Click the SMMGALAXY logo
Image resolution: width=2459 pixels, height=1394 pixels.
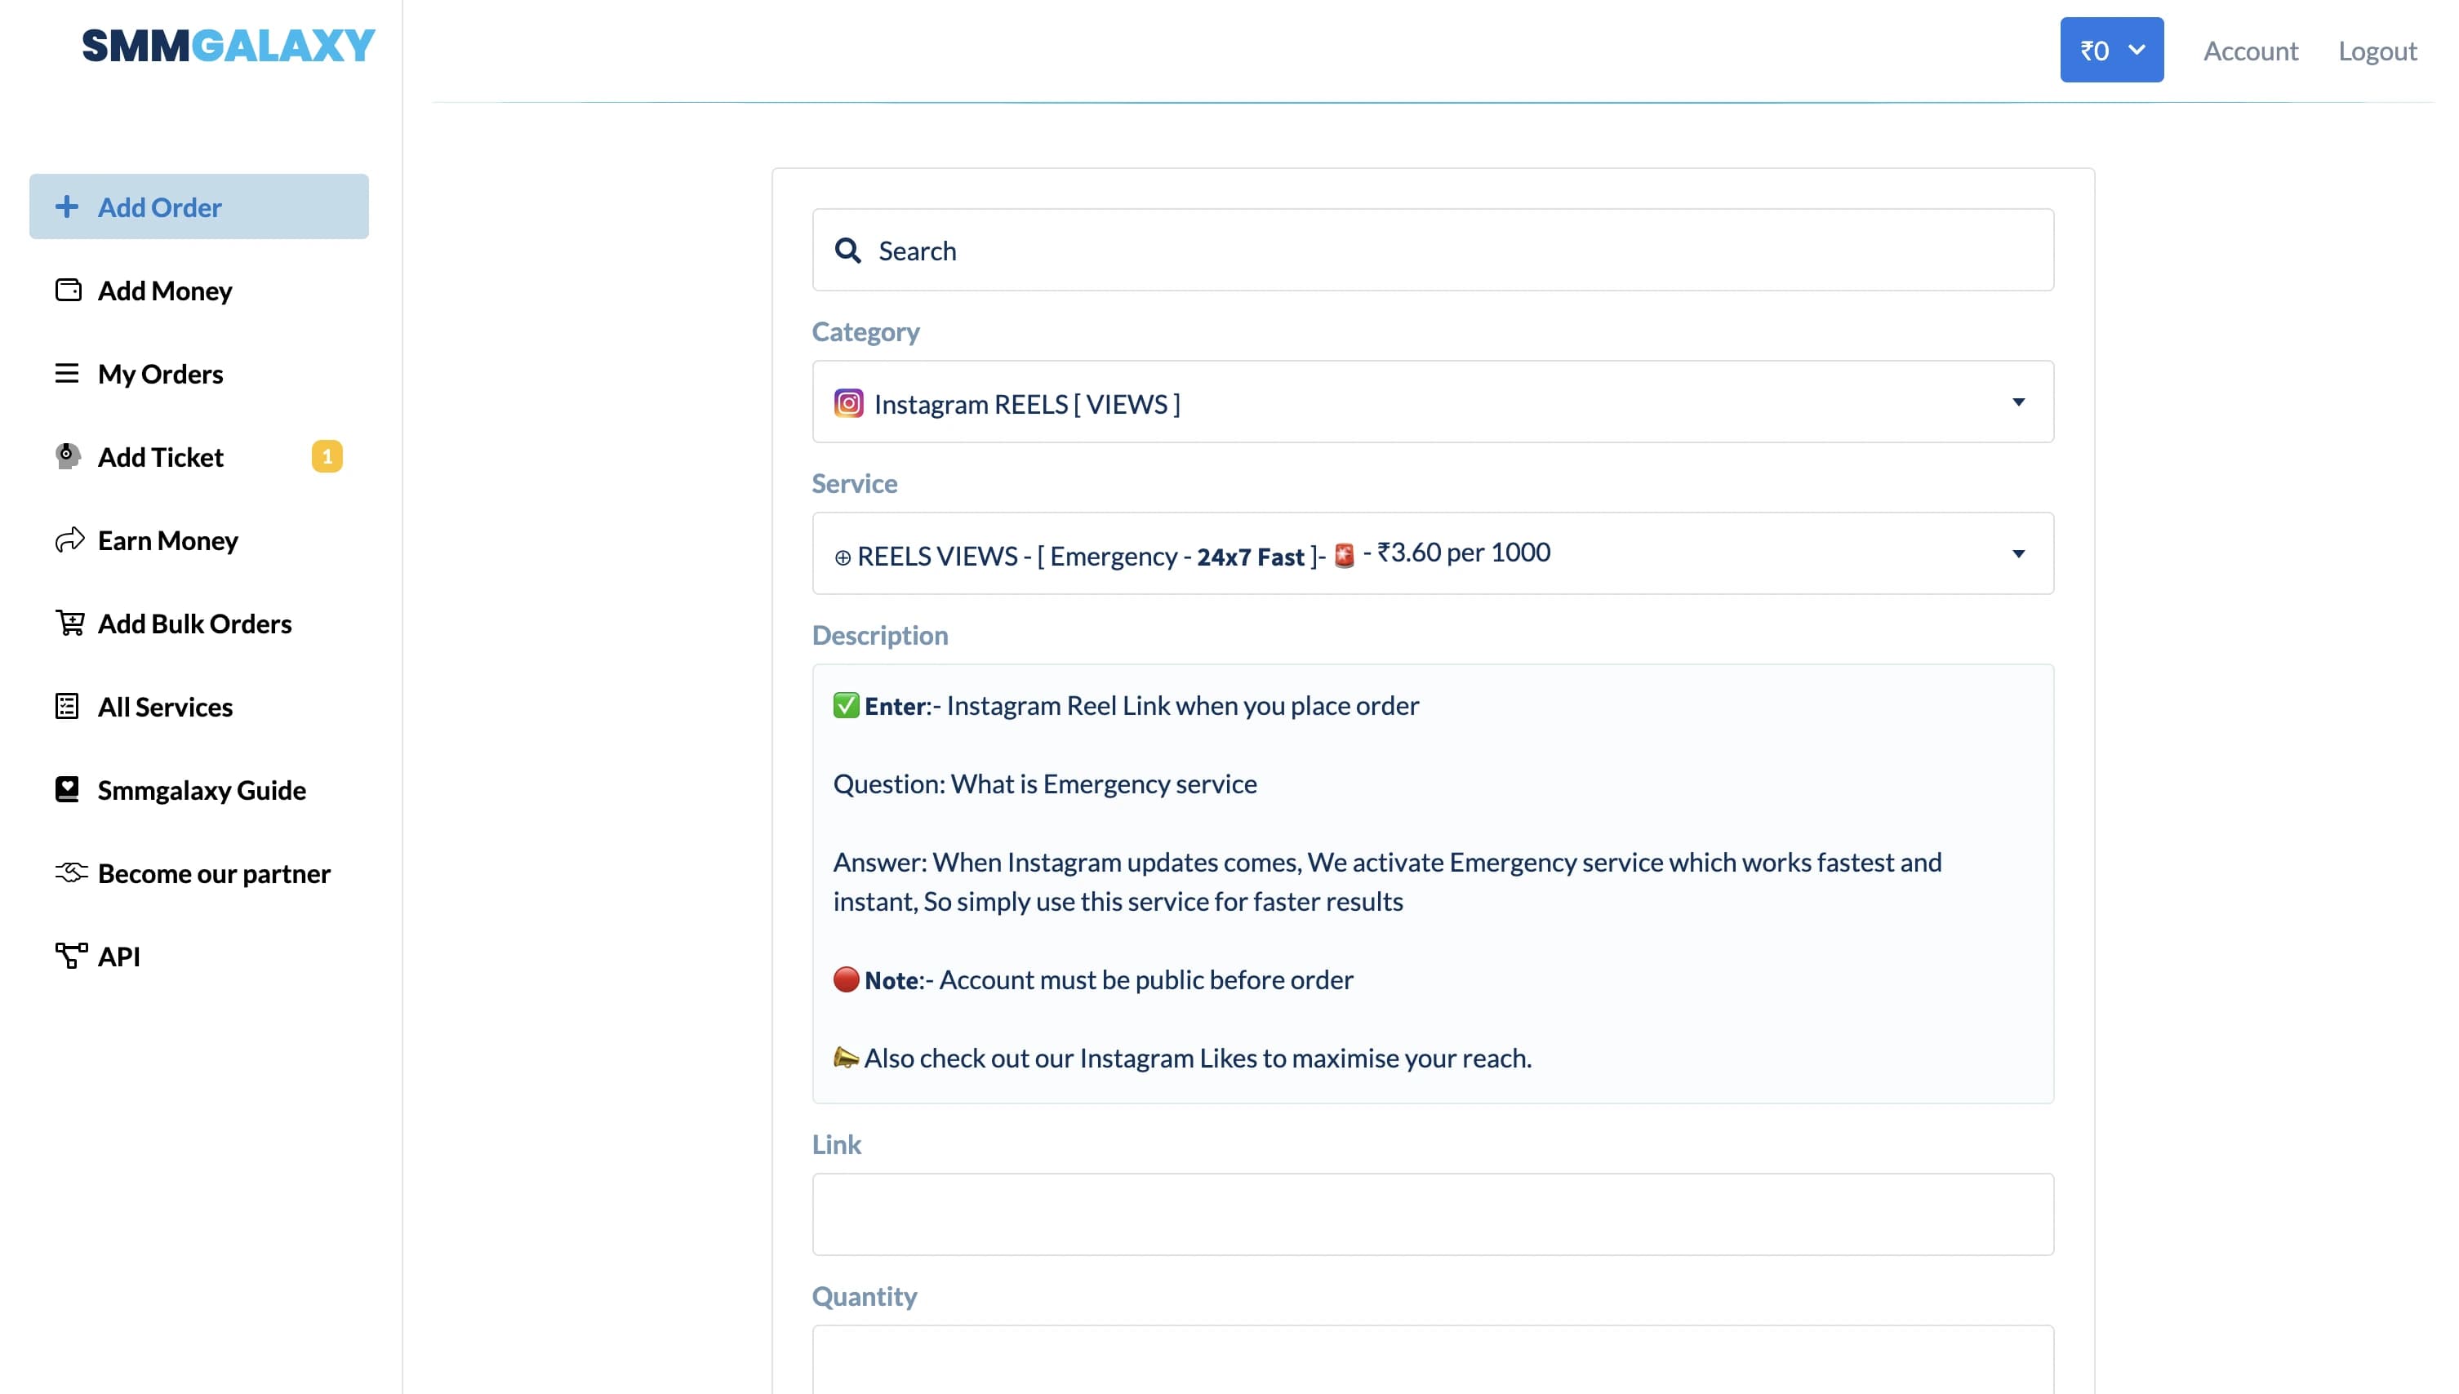click(228, 46)
